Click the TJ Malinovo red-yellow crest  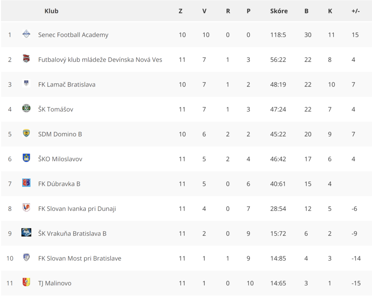[26, 282]
